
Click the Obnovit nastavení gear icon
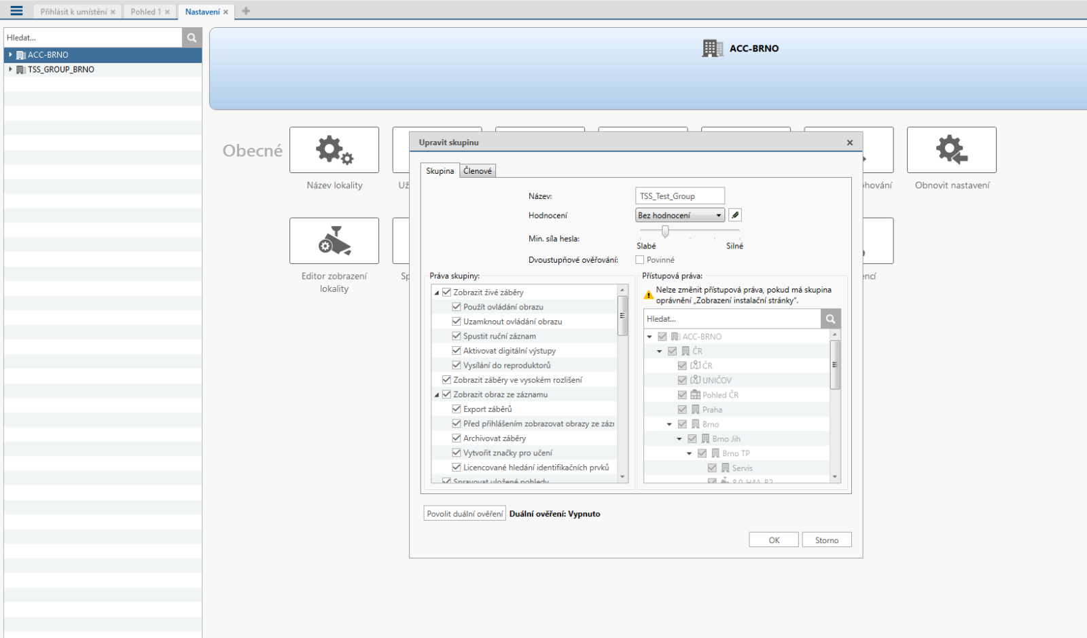(951, 150)
